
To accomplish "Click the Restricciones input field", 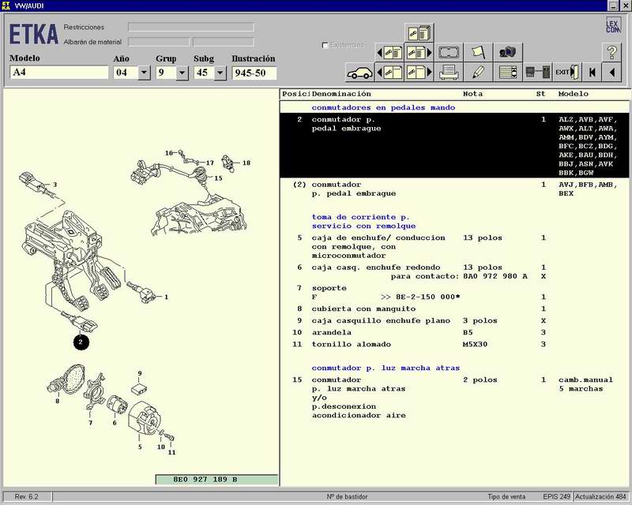I will 191,27.
